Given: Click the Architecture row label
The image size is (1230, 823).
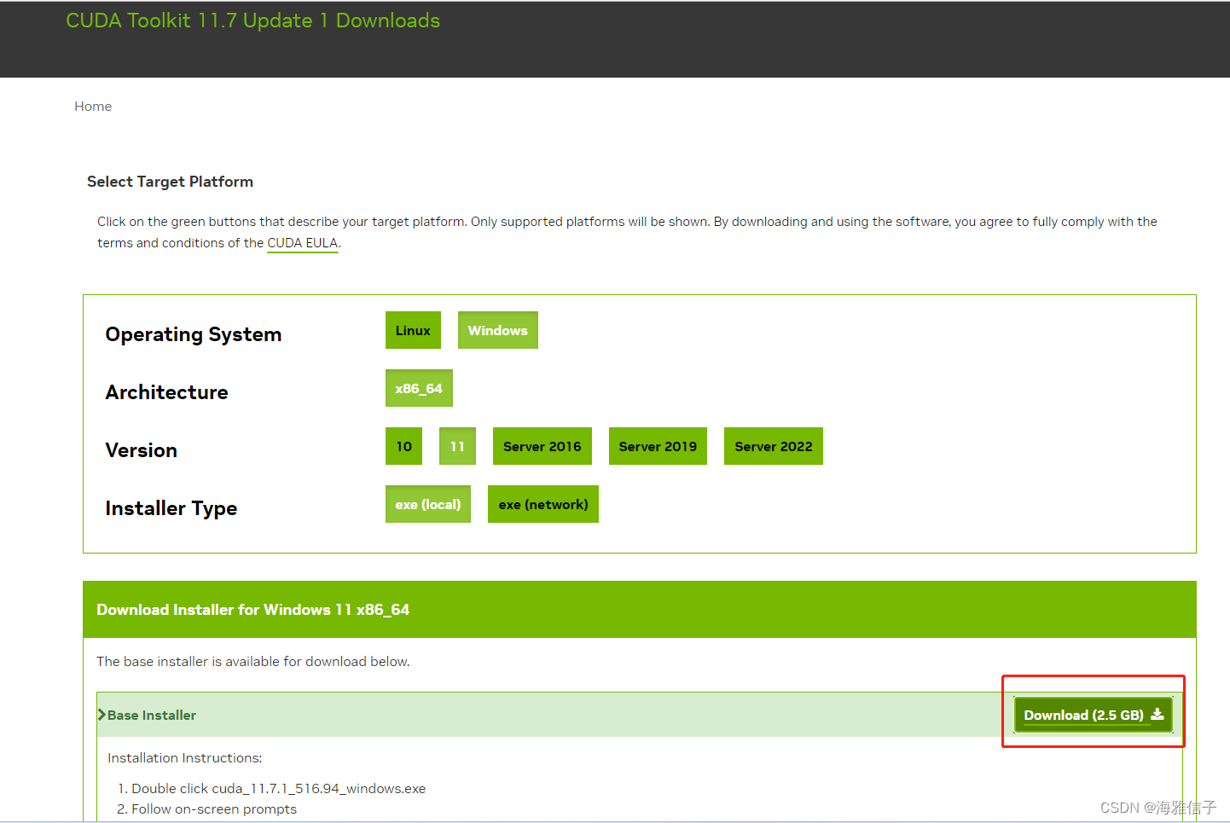Looking at the screenshot, I should [166, 392].
